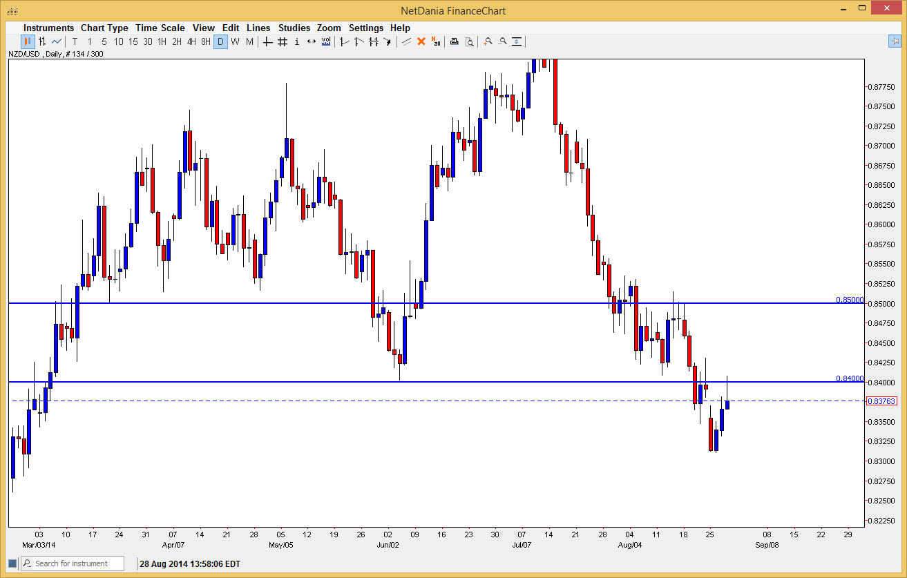907x578 pixels.
Task: Open print preview
Action: pyautogui.click(x=470, y=41)
